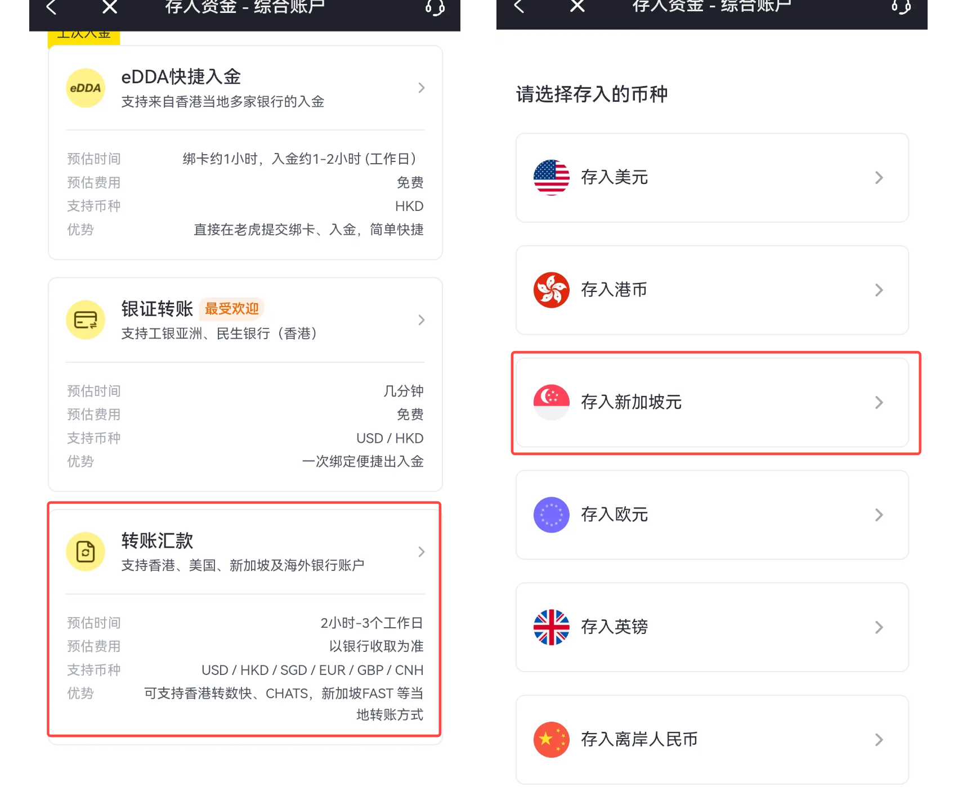Image resolution: width=958 pixels, height=810 pixels.
Task: Choose 存入英镑 deposit option
Action: tap(711, 627)
